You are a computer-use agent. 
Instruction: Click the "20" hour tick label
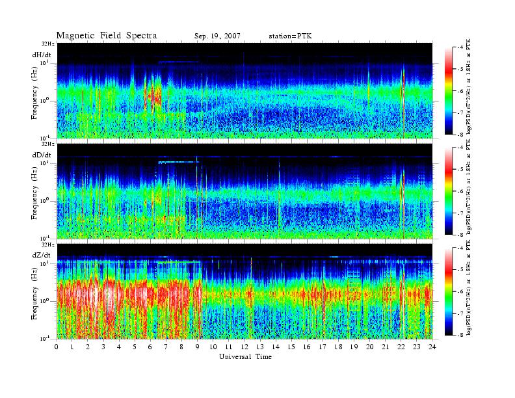coord(369,347)
